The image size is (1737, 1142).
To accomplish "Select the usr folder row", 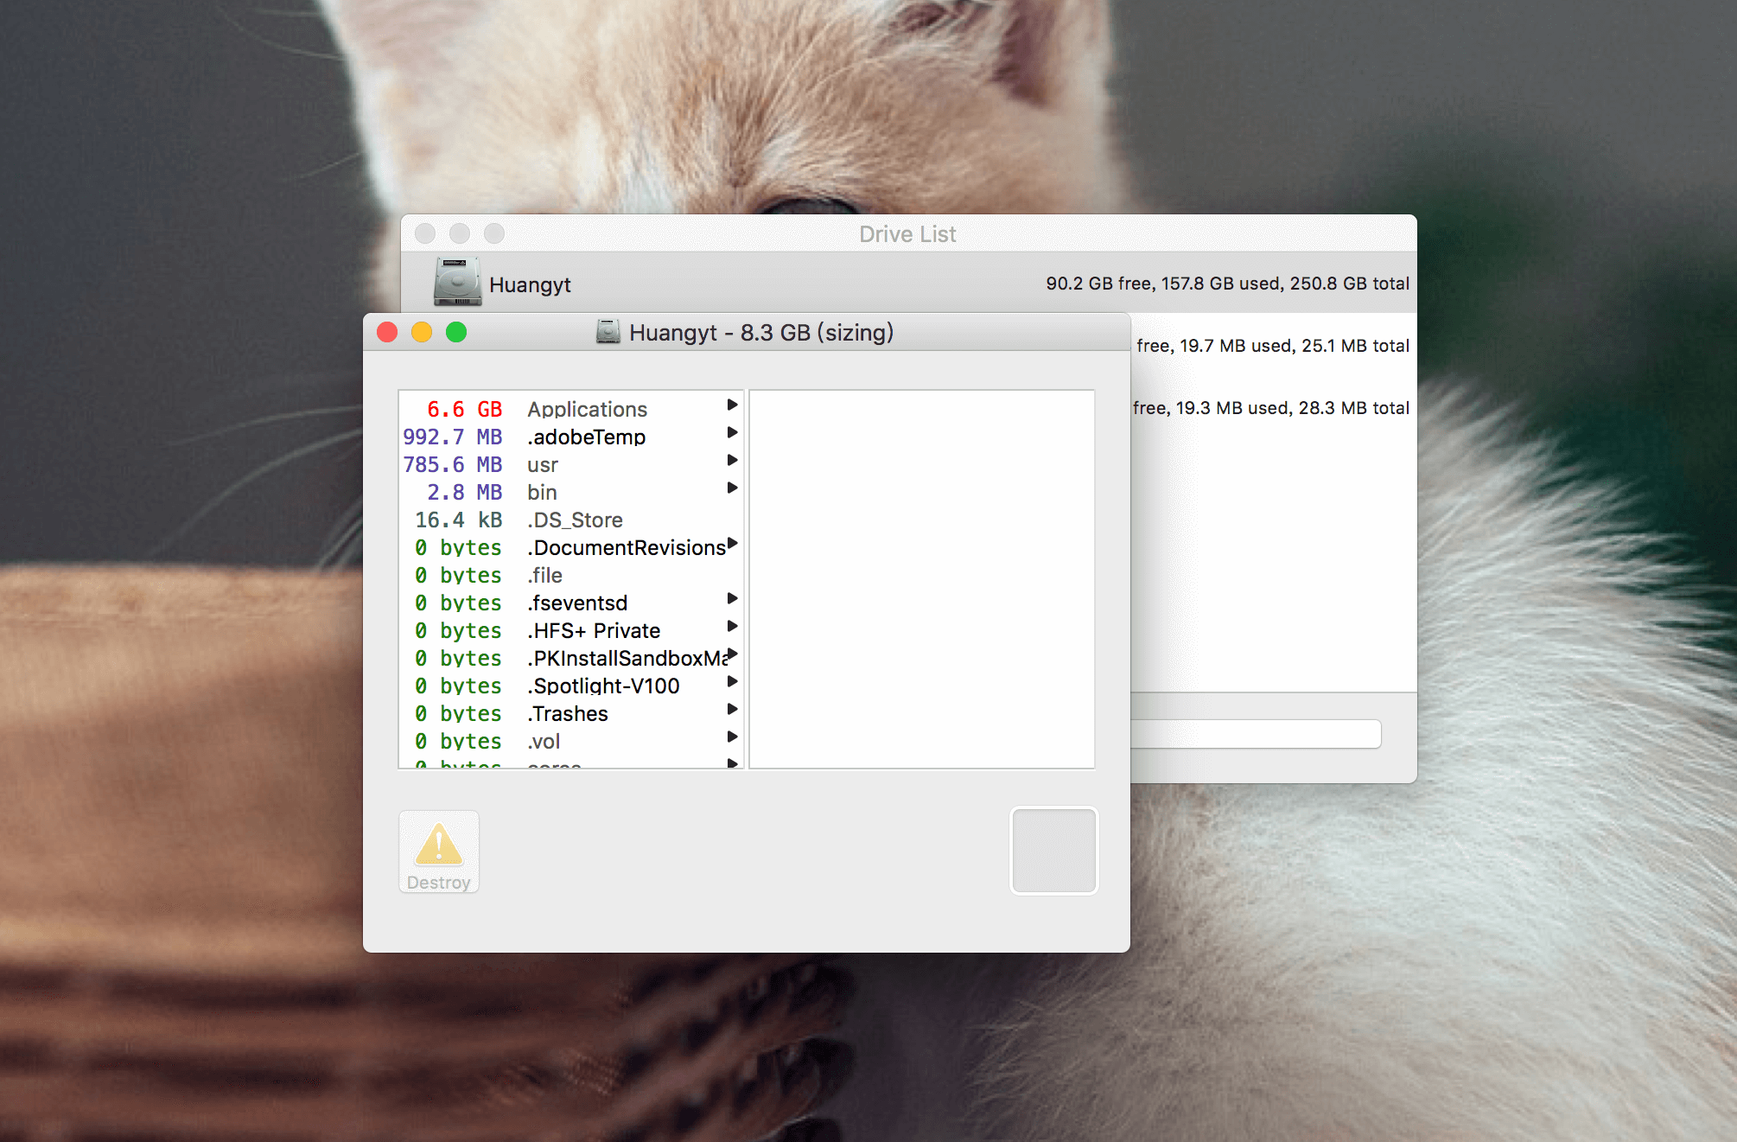I will coord(570,464).
